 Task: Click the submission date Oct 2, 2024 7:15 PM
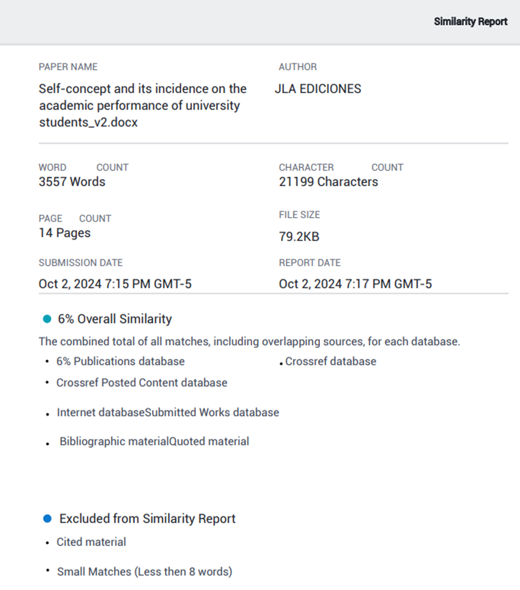click(x=115, y=284)
